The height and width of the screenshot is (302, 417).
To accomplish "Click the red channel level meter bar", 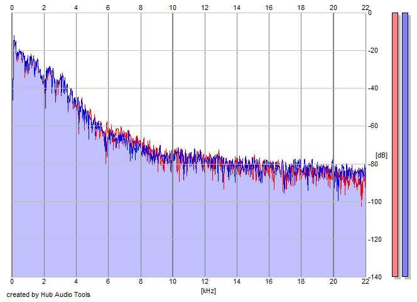I will [x=395, y=144].
